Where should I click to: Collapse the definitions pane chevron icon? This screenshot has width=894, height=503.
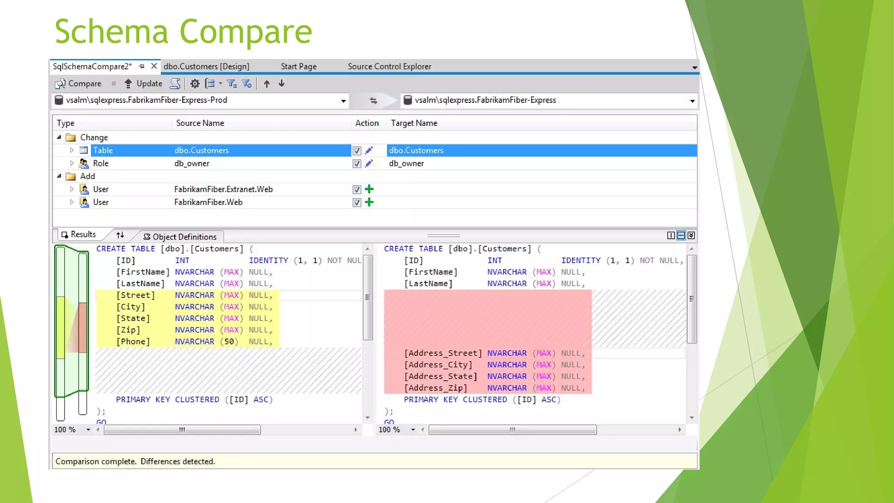691,235
